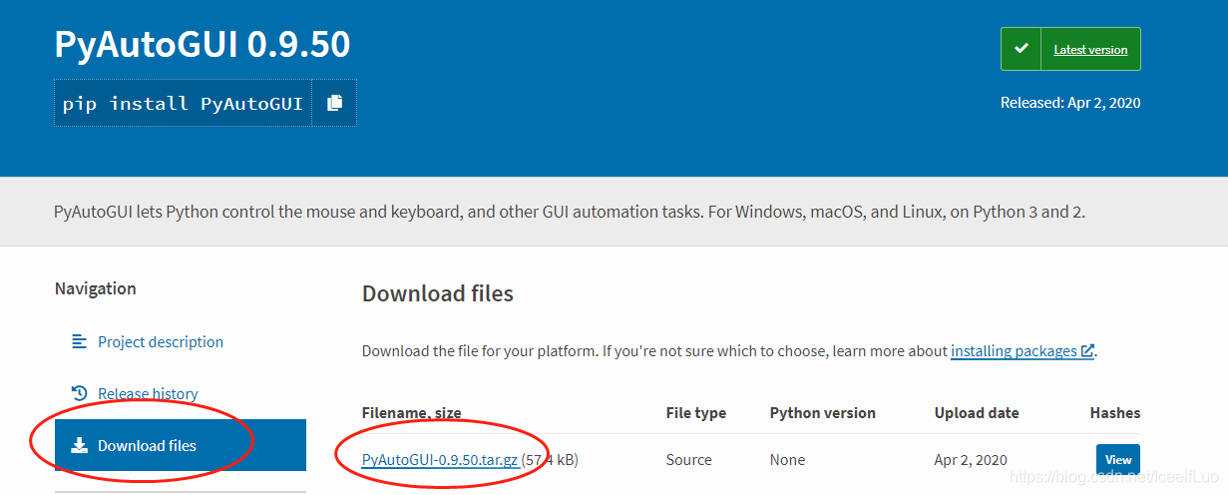1228x495 pixels.
Task: Click the Released: Apr 2, 2020 text
Action: [1070, 102]
